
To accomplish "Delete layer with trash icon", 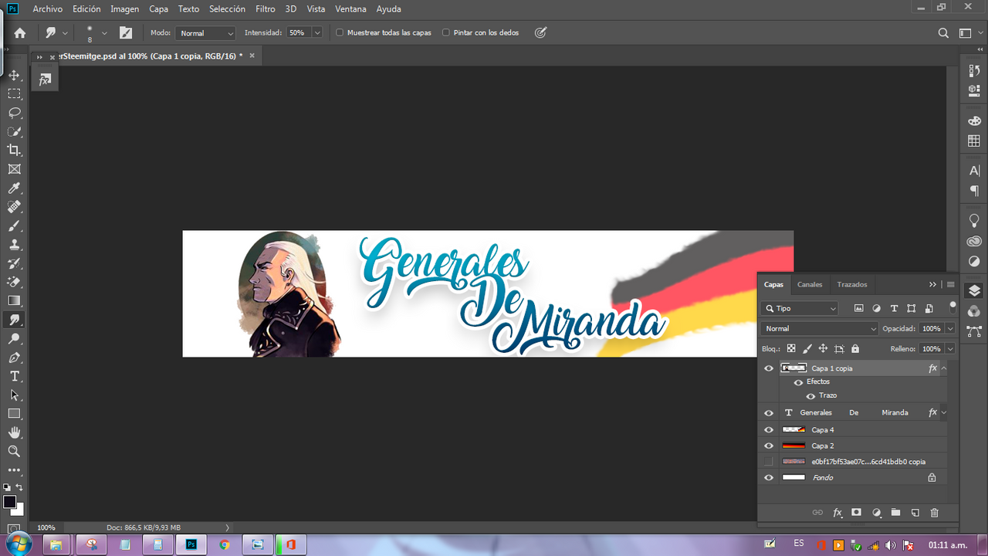I will pyautogui.click(x=935, y=513).
